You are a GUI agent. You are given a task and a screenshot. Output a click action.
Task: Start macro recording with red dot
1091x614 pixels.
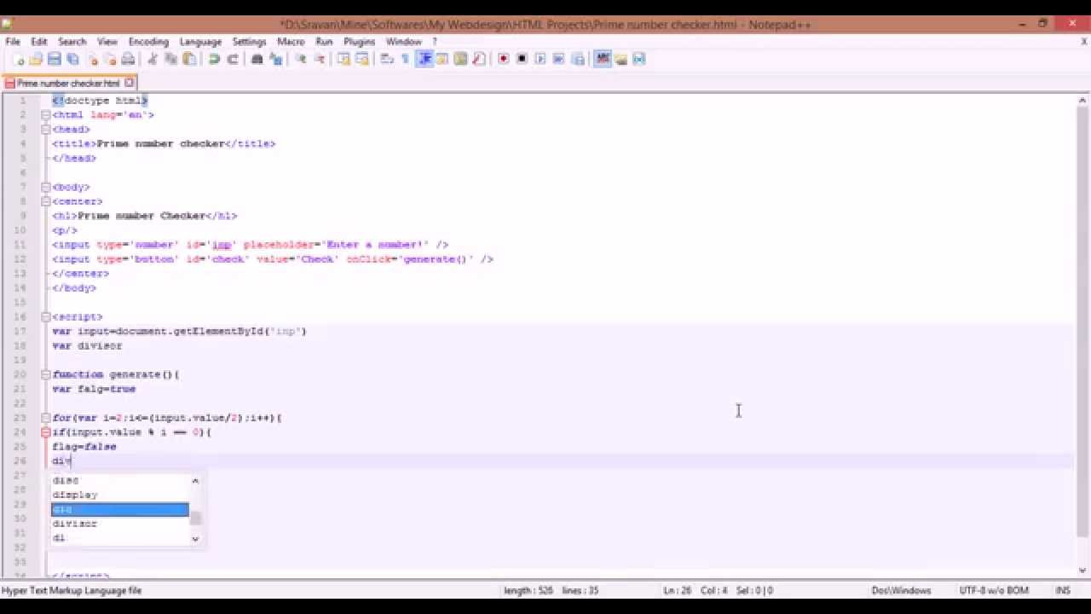click(504, 59)
